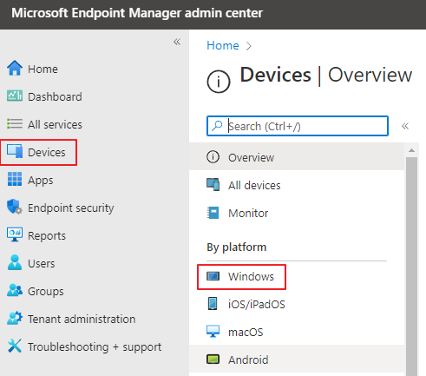Viewport: 426px width, 376px height.
Task: Collapse the left navigation sidebar
Action: (x=177, y=42)
